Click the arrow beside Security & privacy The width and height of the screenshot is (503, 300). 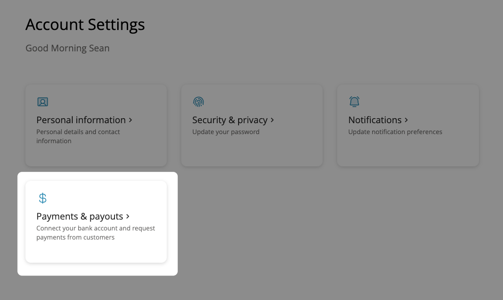click(x=272, y=120)
